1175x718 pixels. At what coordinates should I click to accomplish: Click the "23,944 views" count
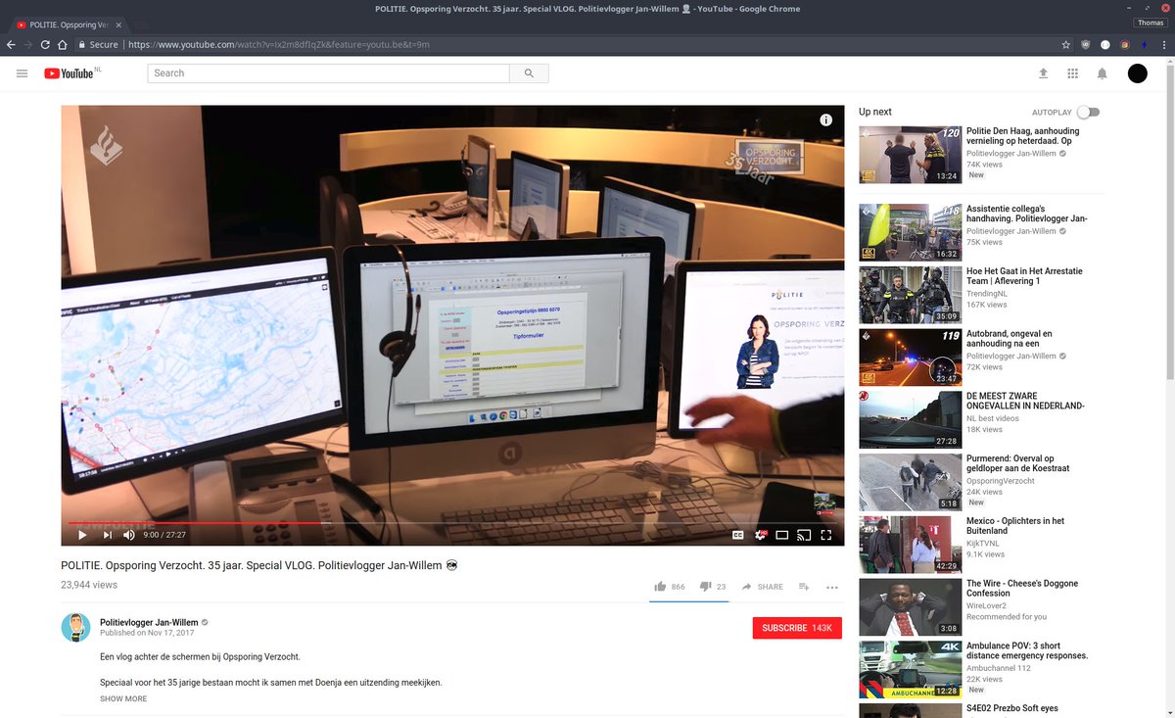click(x=89, y=585)
